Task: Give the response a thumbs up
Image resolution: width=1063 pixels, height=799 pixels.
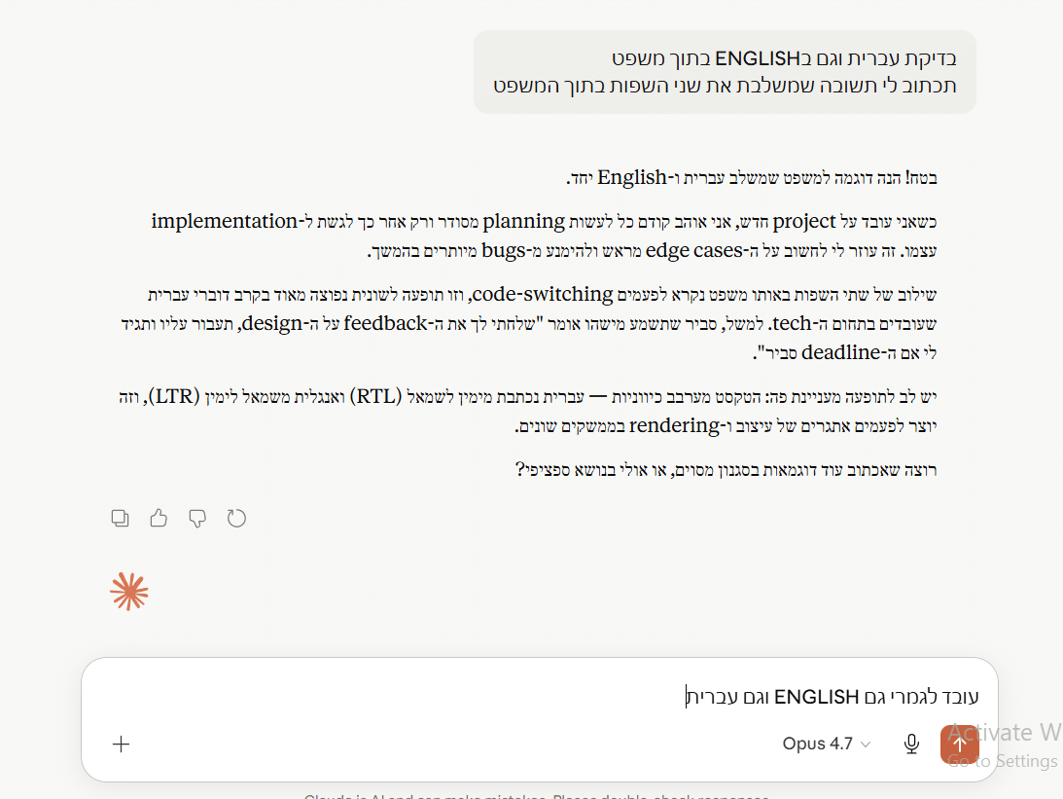Action: [159, 518]
